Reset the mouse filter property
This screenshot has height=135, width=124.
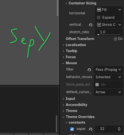[89, 70]
